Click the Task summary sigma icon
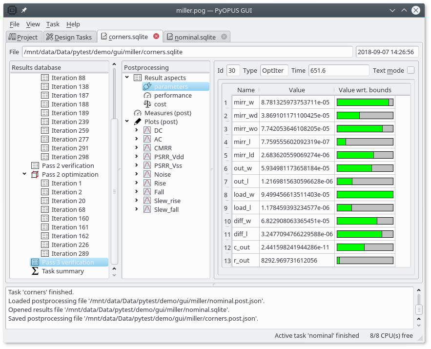 [35, 271]
